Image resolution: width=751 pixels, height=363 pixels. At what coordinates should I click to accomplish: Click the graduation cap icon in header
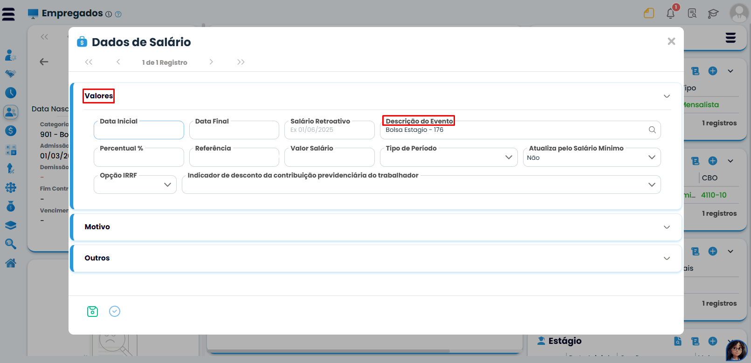coord(713,14)
